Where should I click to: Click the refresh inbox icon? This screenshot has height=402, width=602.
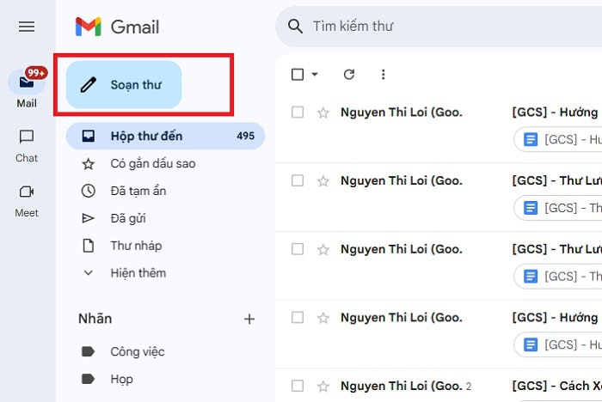coord(349,75)
